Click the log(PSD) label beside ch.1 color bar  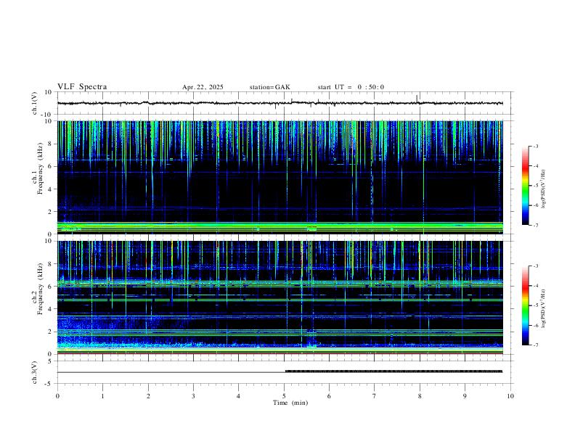[543, 189]
